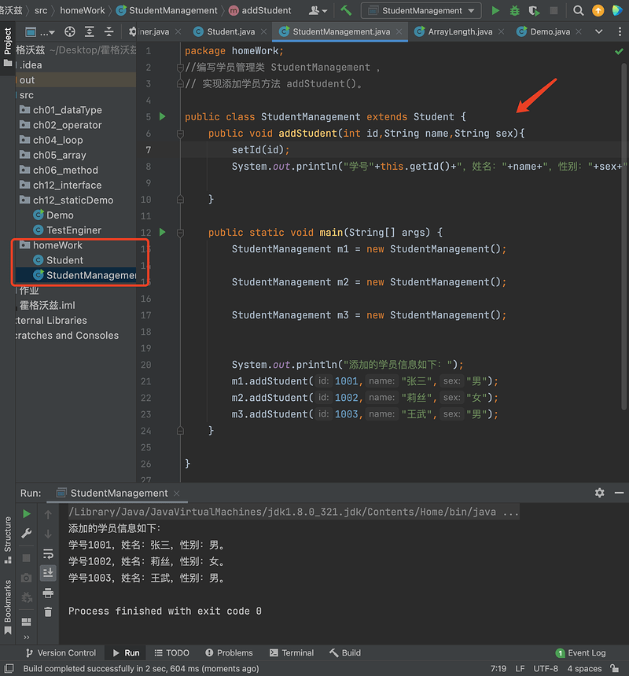
Task: Open the Project view mode dropdown
Action: (x=40, y=31)
